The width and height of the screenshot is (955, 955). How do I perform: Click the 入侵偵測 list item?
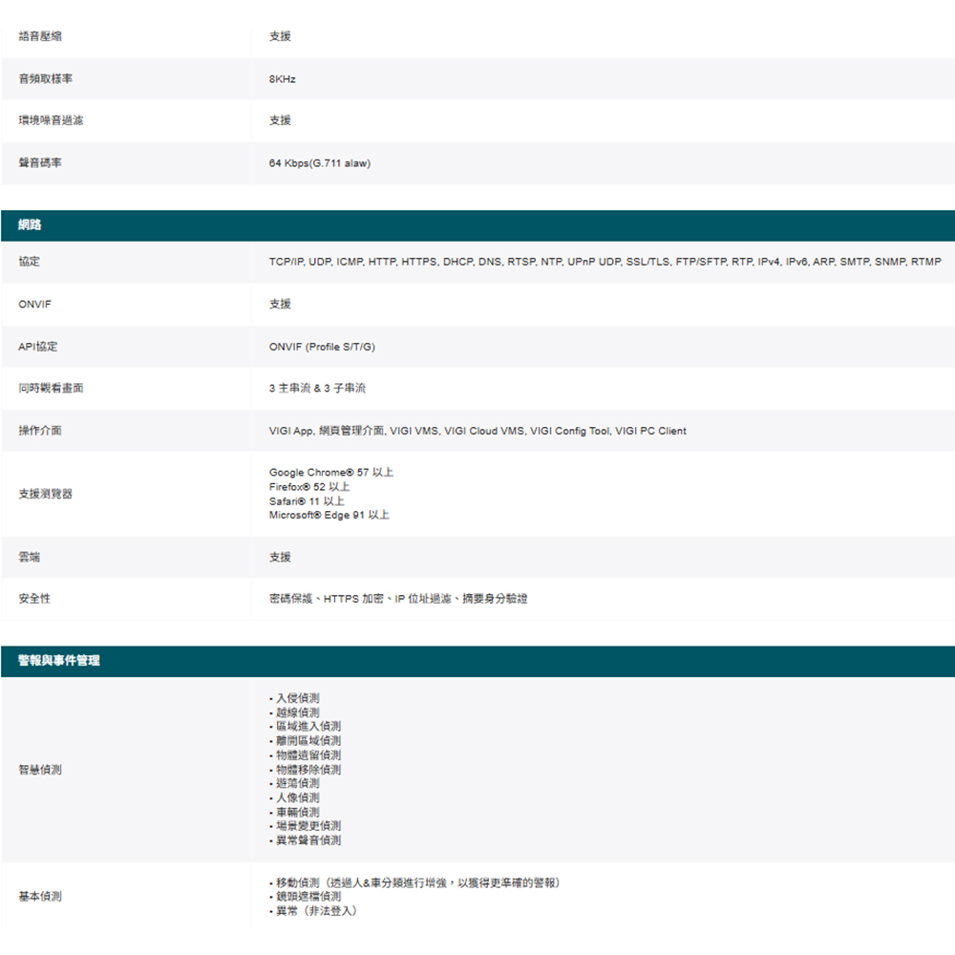[296, 699]
